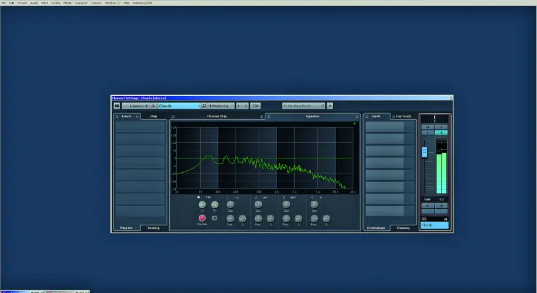Adjust band 2 LMF Q knob
Viewport: 537px width, 293px height.
coord(270,219)
